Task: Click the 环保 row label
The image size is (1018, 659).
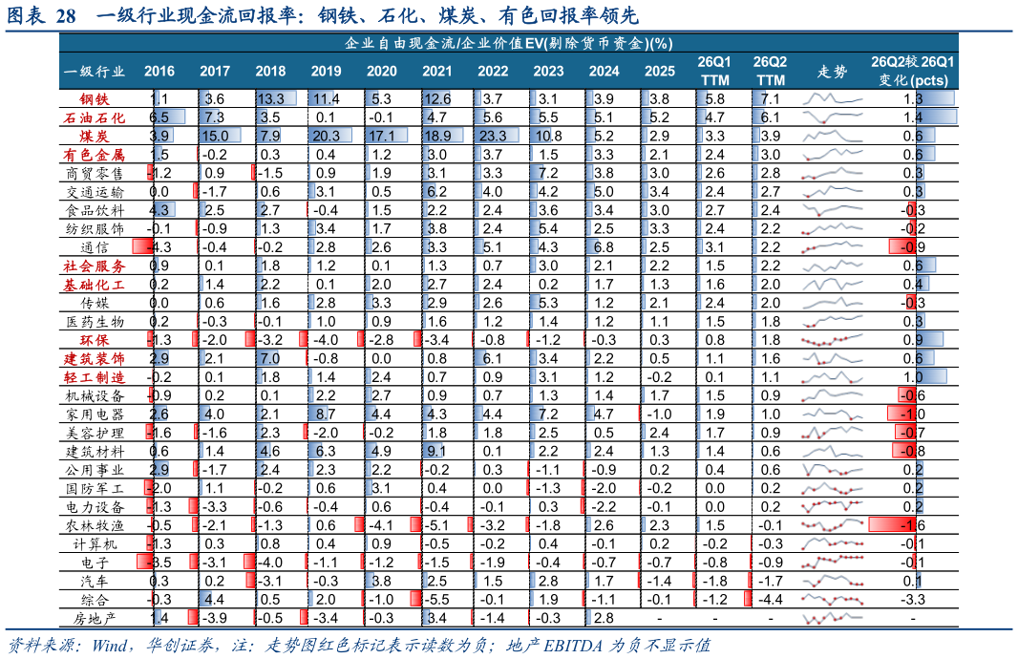Action: (95, 340)
